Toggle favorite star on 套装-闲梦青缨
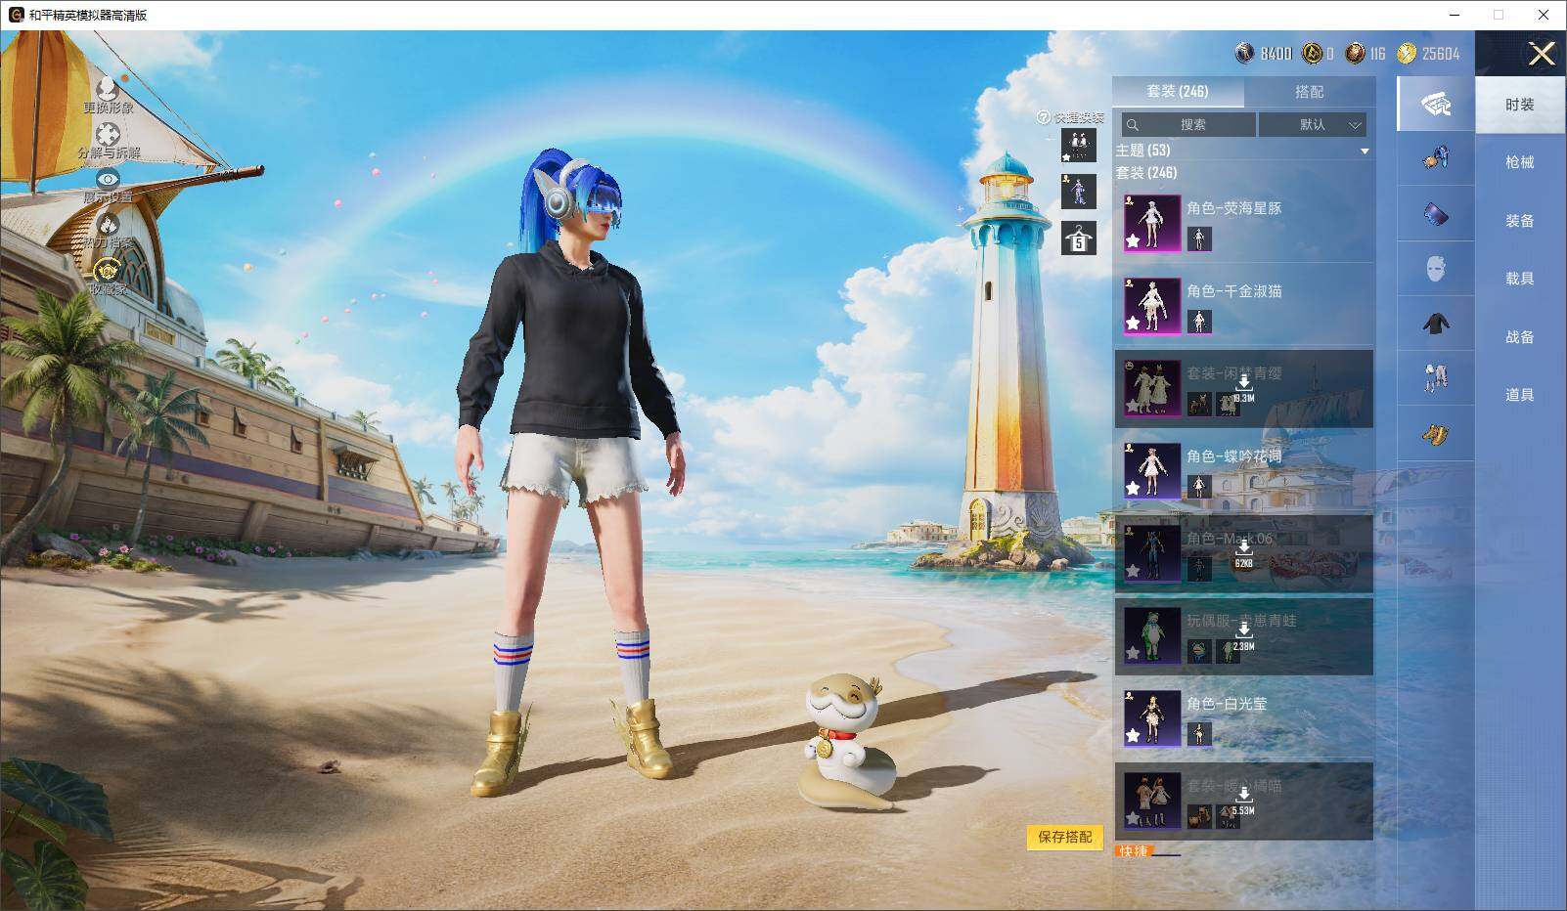This screenshot has height=911, width=1567. [1133, 406]
